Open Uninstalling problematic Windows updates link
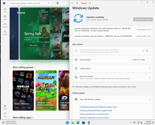Viewport: 155px width, 125px height. tap(98, 107)
